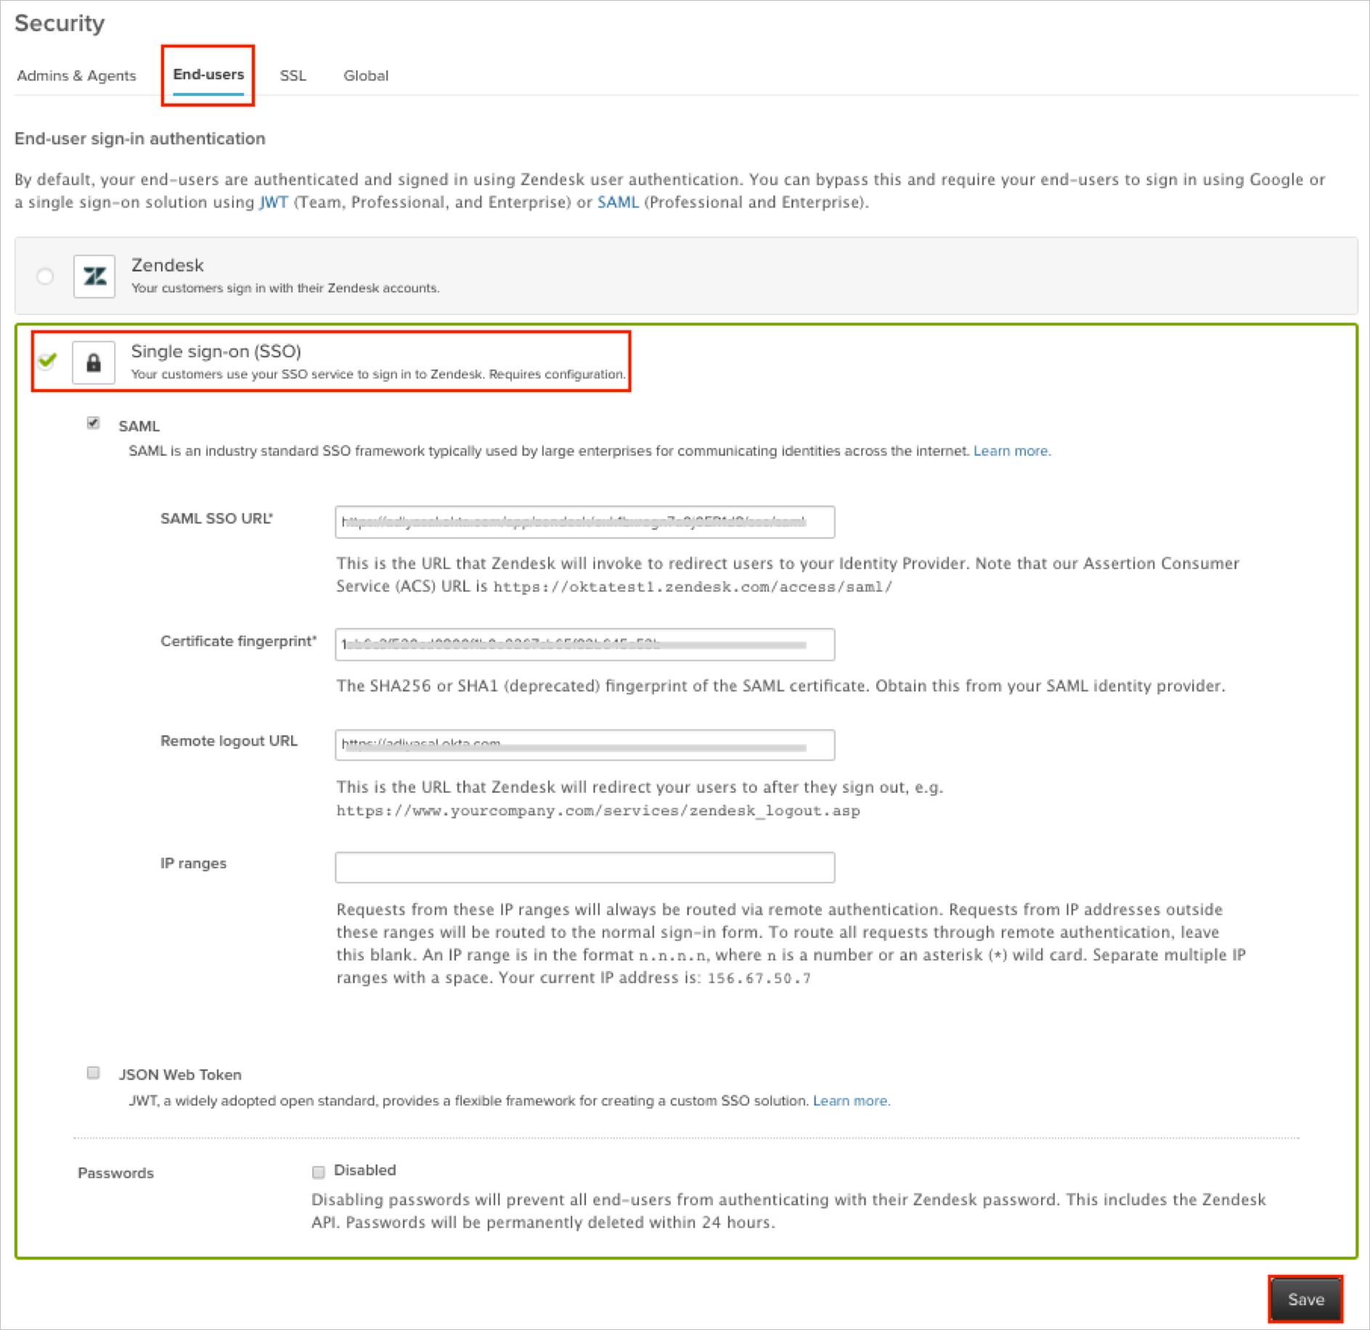Enable the JSON Web Token checkbox
This screenshot has width=1370, height=1330.
93,1073
